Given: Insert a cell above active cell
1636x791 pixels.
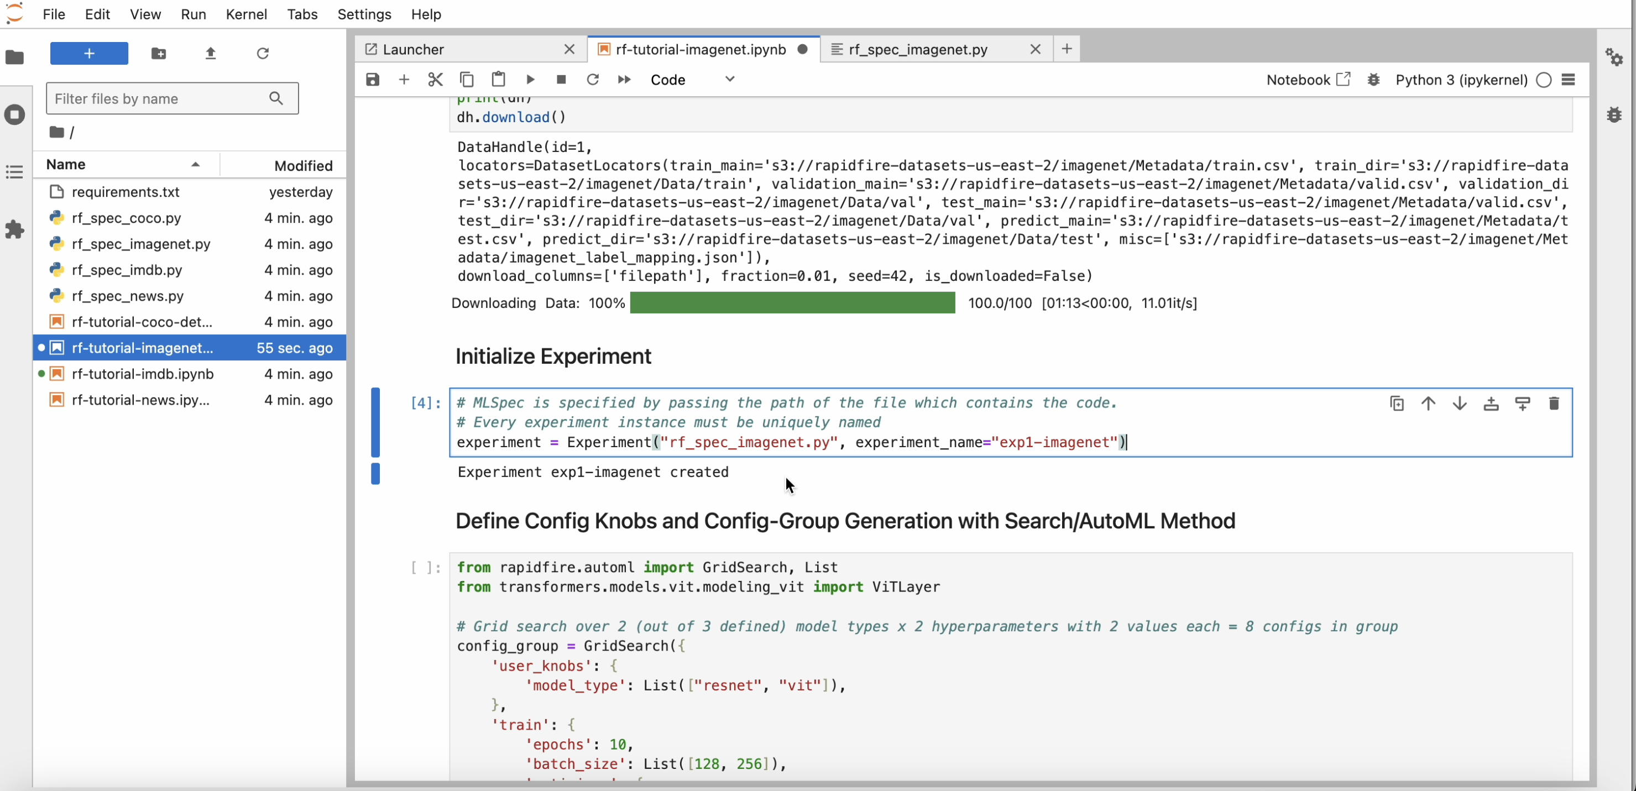Looking at the screenshot, I should click(1491, 404).
